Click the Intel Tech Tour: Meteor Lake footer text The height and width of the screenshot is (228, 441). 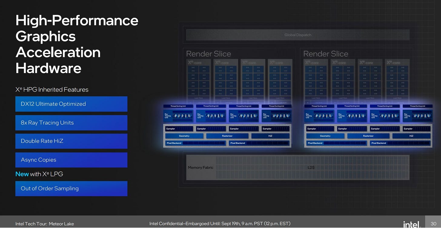click(45, 224)
